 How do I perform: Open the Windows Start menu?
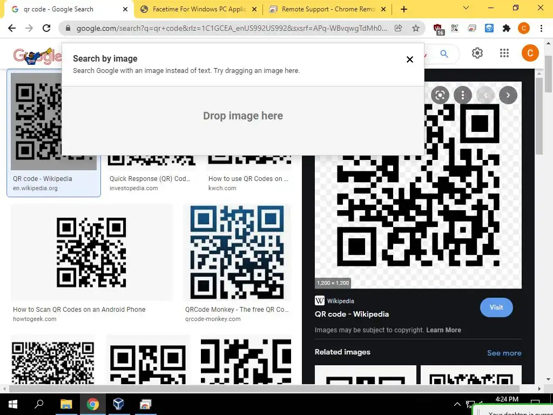tap(13, 404)
